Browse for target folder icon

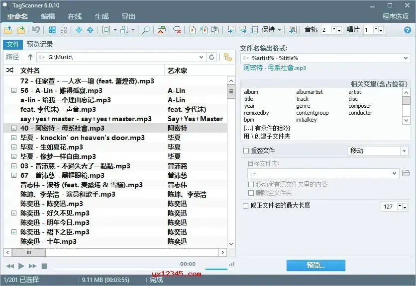(x=406, y=173)
